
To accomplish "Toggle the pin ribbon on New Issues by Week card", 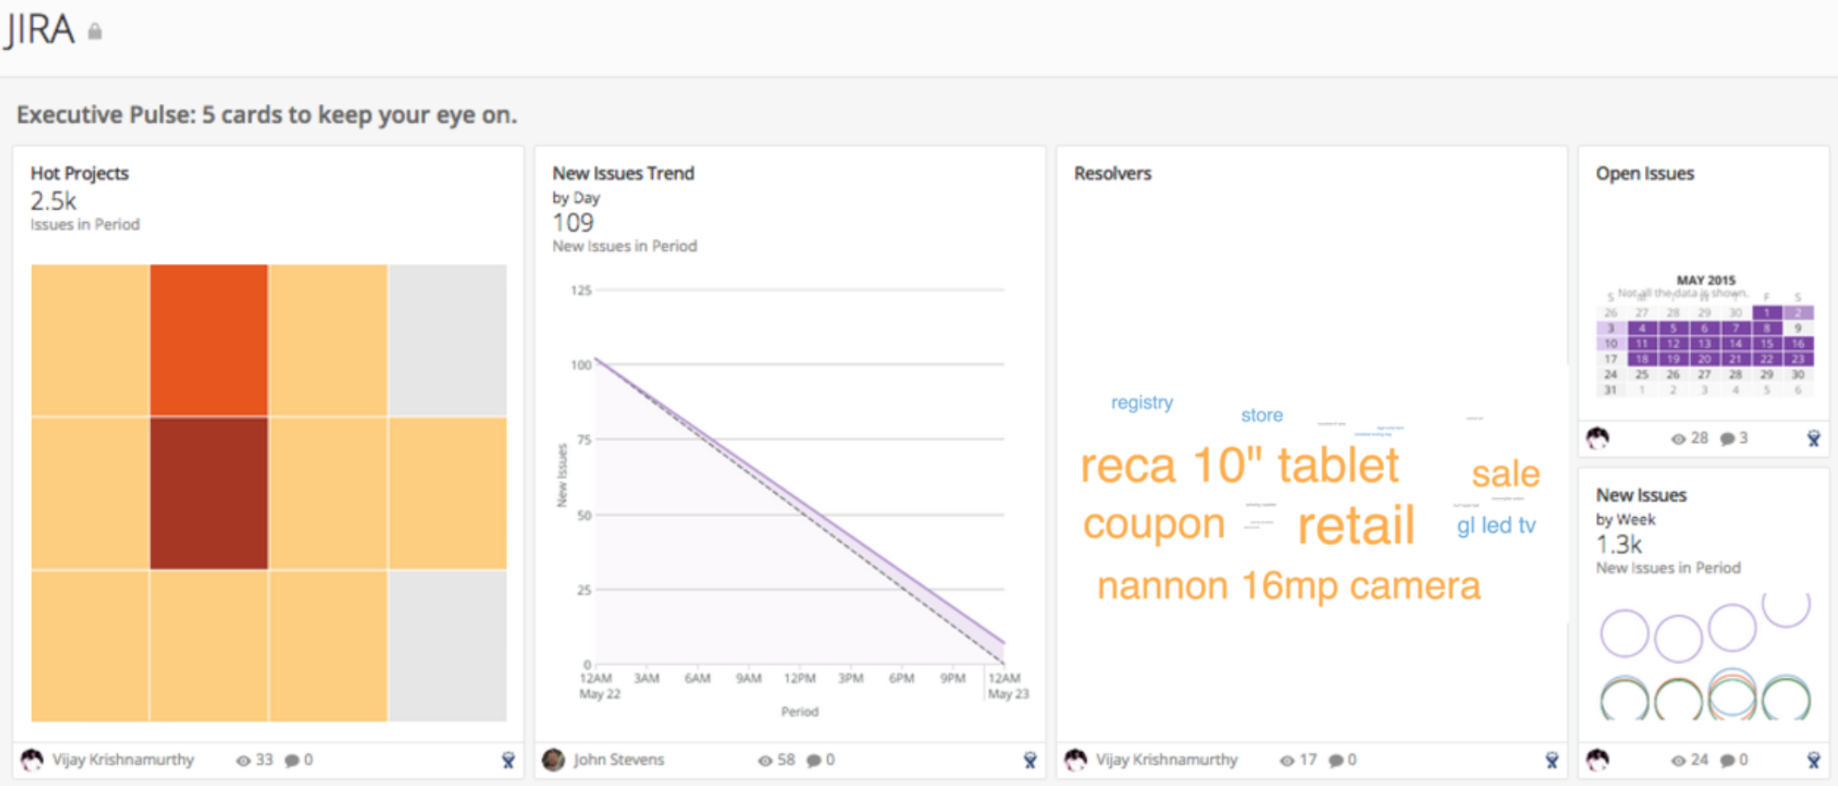I will (1813, 760).
